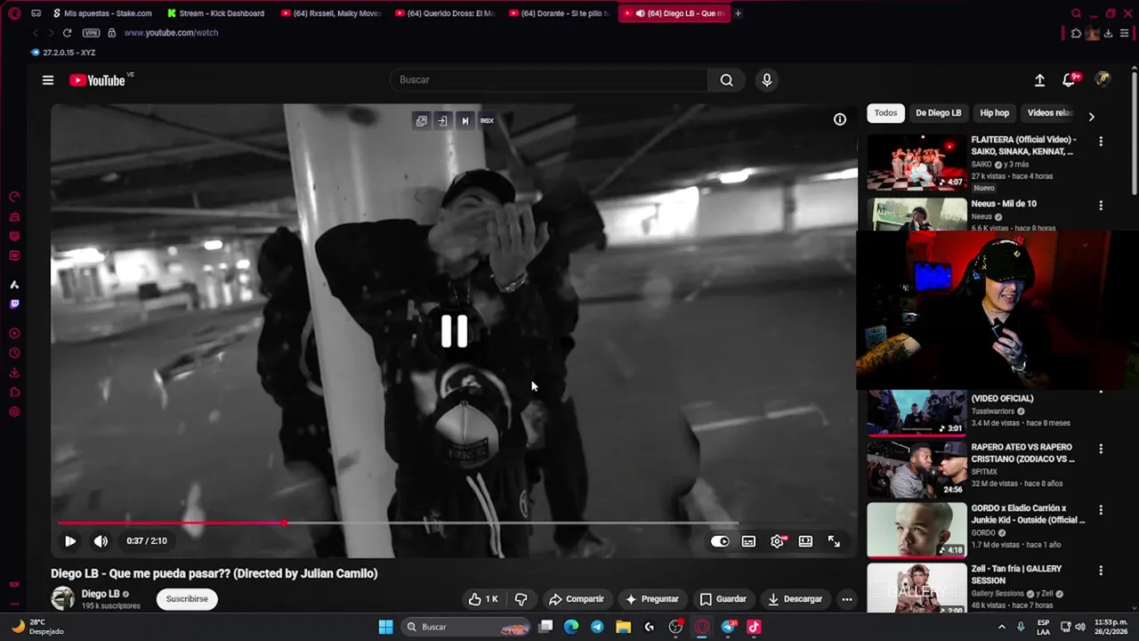Click the video progress bar scrubber
Viewport: 1139px width, 641px height.
click(284, 523)
